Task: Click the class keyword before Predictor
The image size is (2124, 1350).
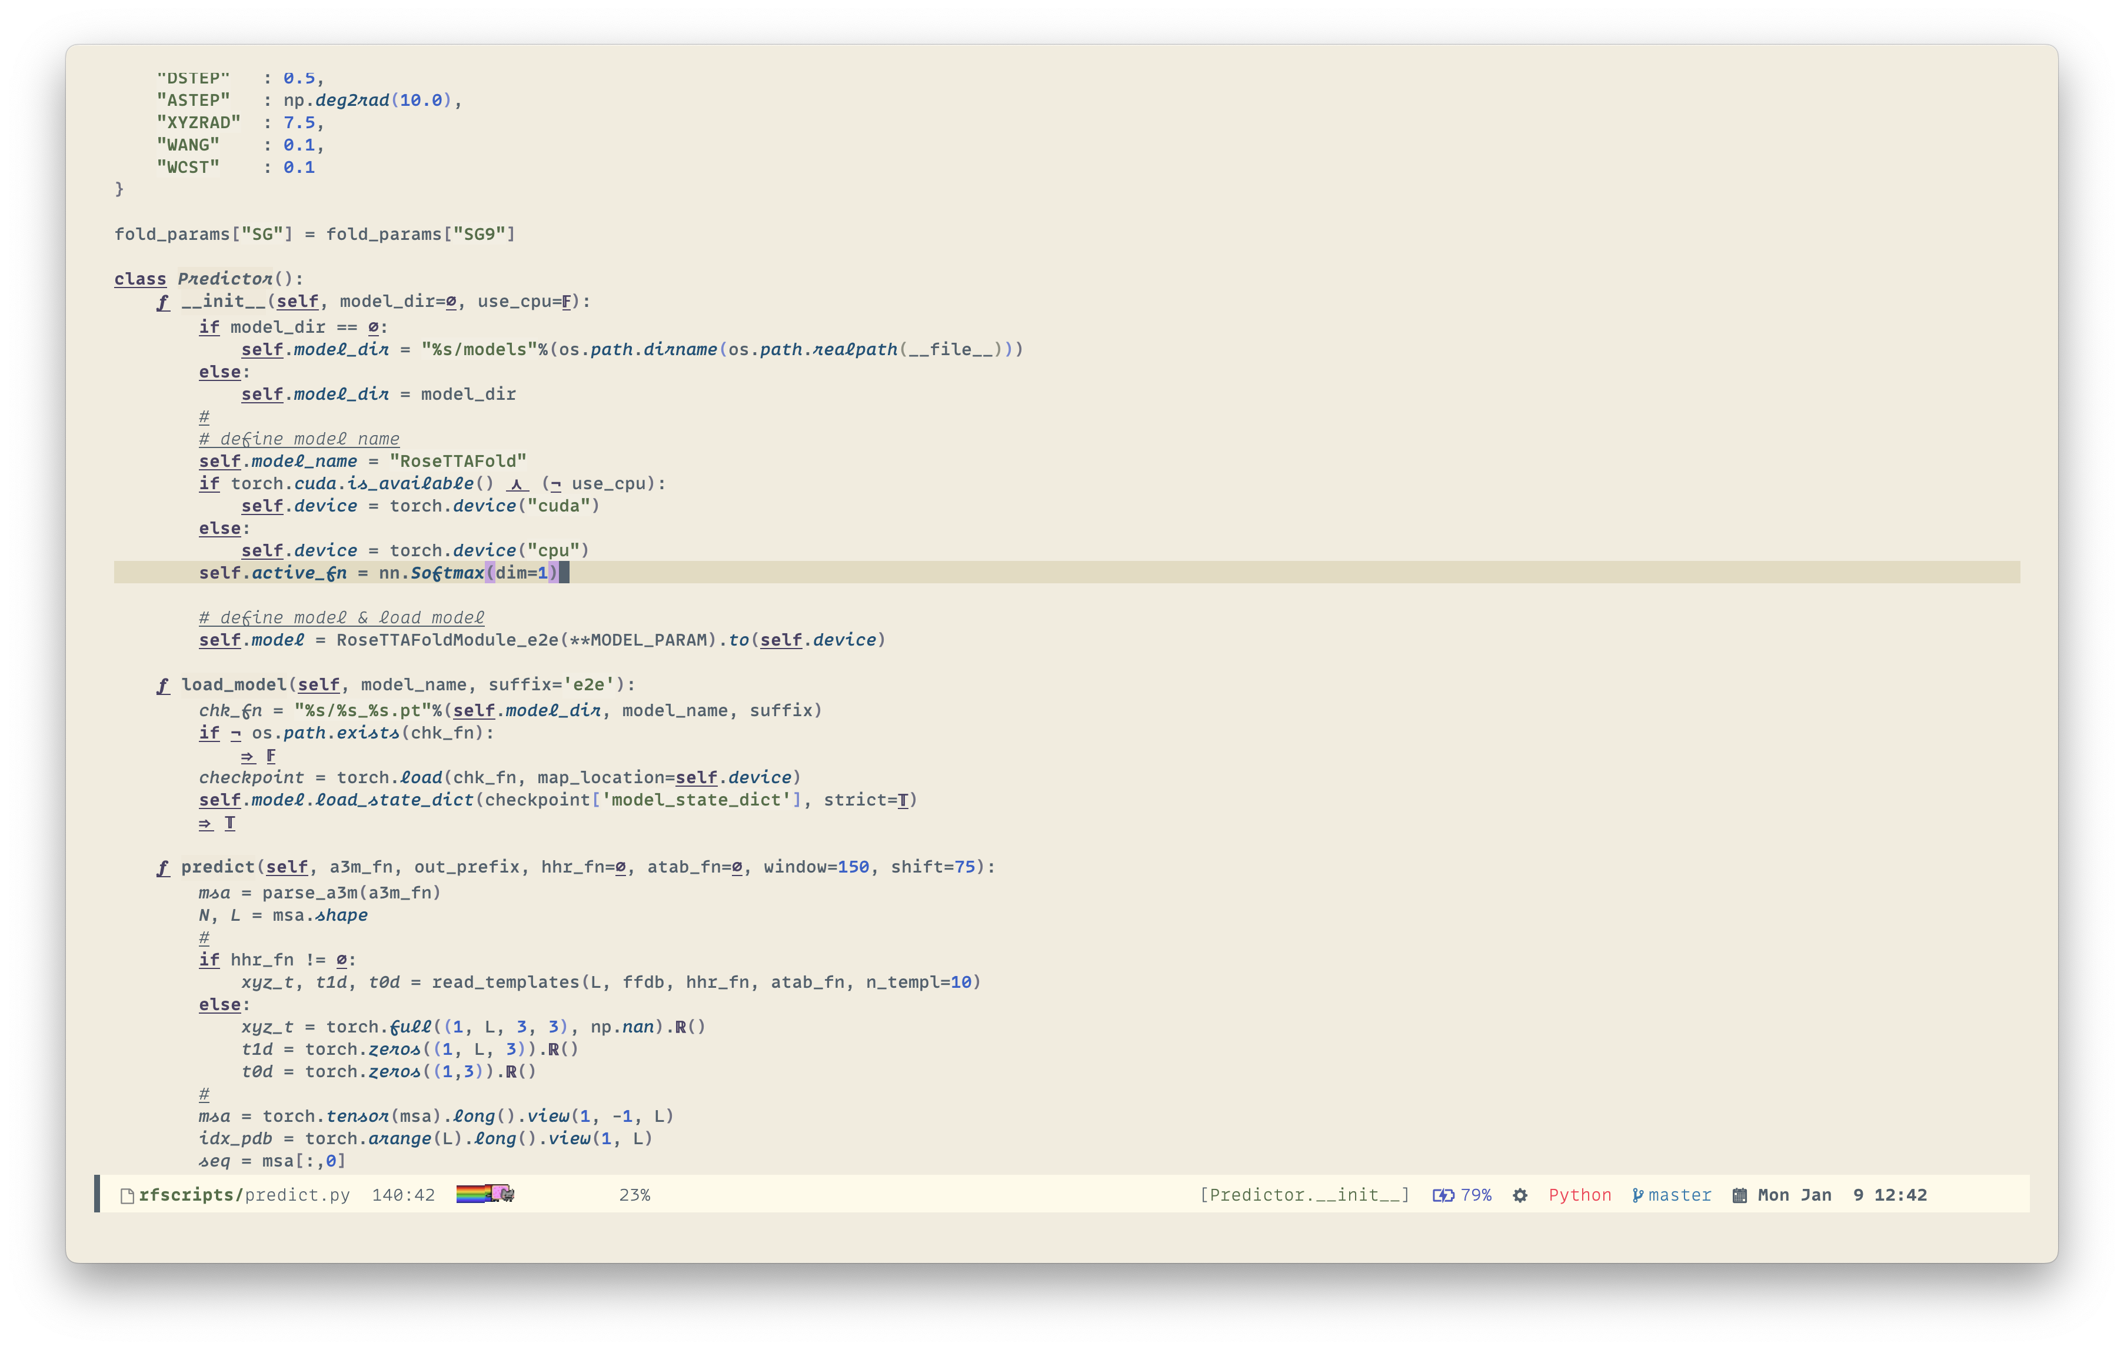Action: click(140, 279)
